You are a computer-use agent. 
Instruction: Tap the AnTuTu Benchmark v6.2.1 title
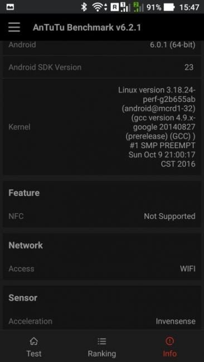pos(86,27)
